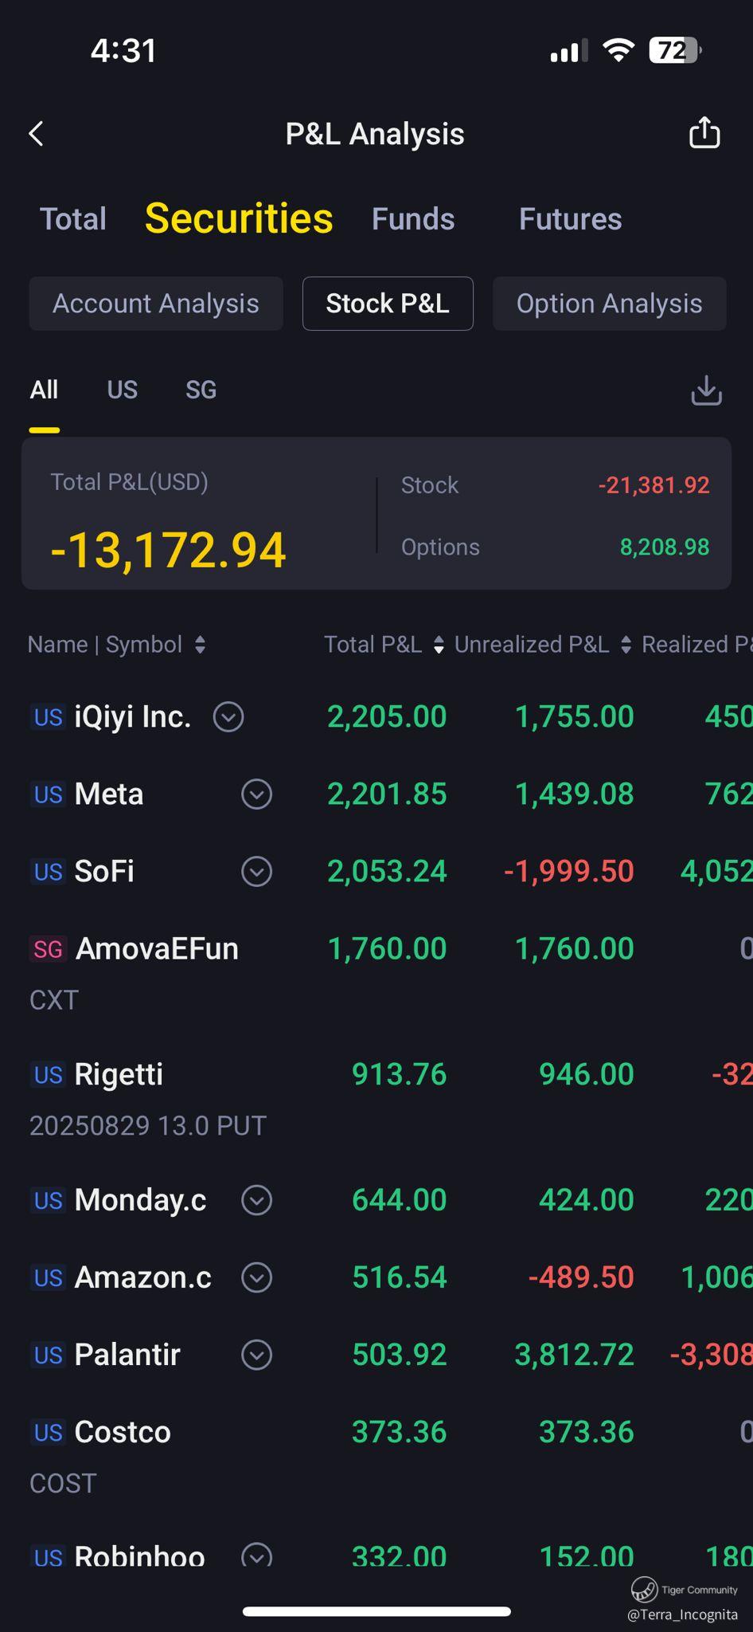Select the US market filter tab
Screen dimensions: 753x1632
123,390
